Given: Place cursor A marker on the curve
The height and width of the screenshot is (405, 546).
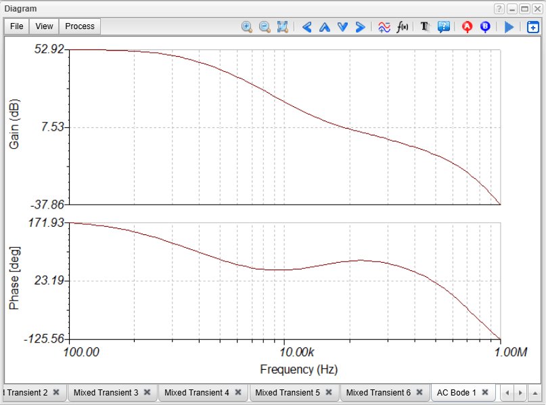Looking at the screenshot, I should coord(467,27).
